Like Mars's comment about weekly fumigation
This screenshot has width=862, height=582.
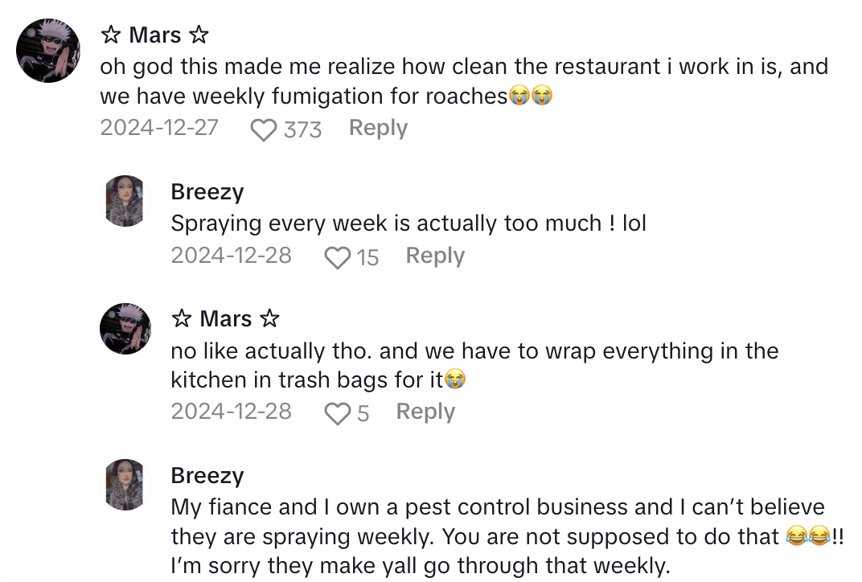point(263,129)
